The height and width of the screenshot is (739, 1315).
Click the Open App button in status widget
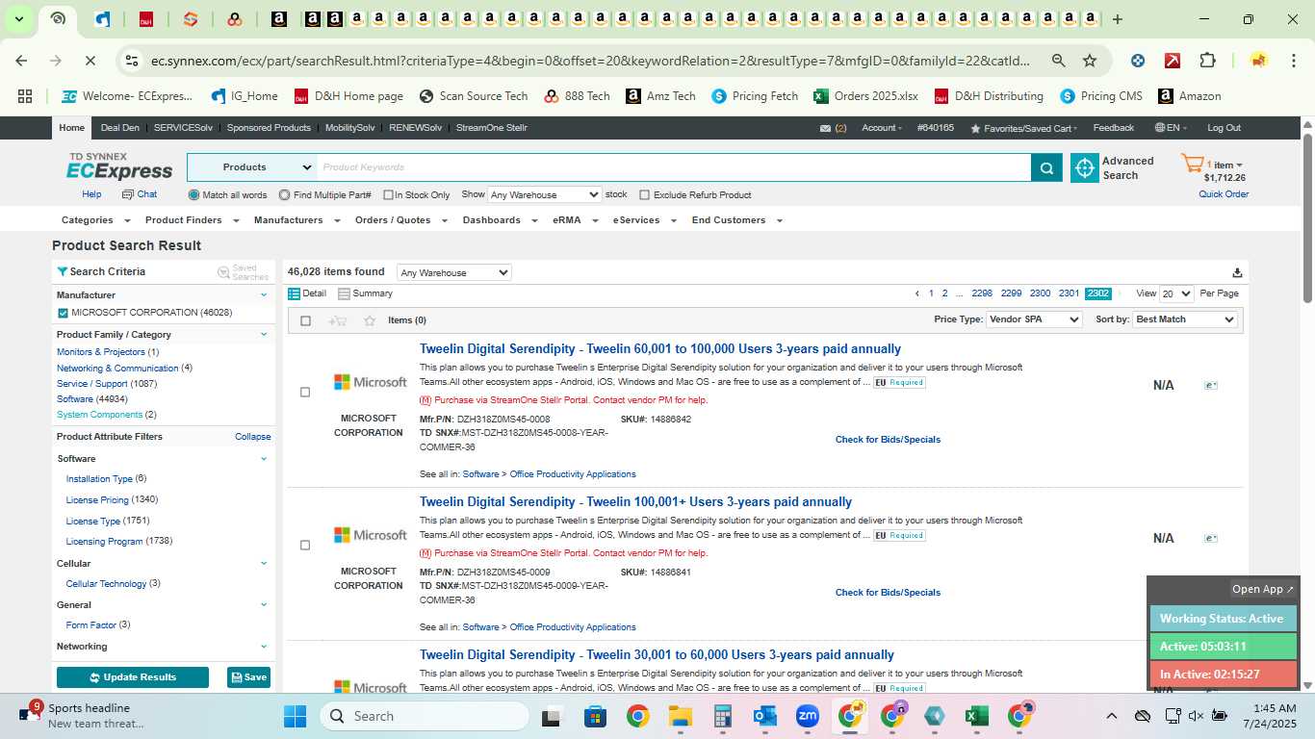(x=1264, y=589)
